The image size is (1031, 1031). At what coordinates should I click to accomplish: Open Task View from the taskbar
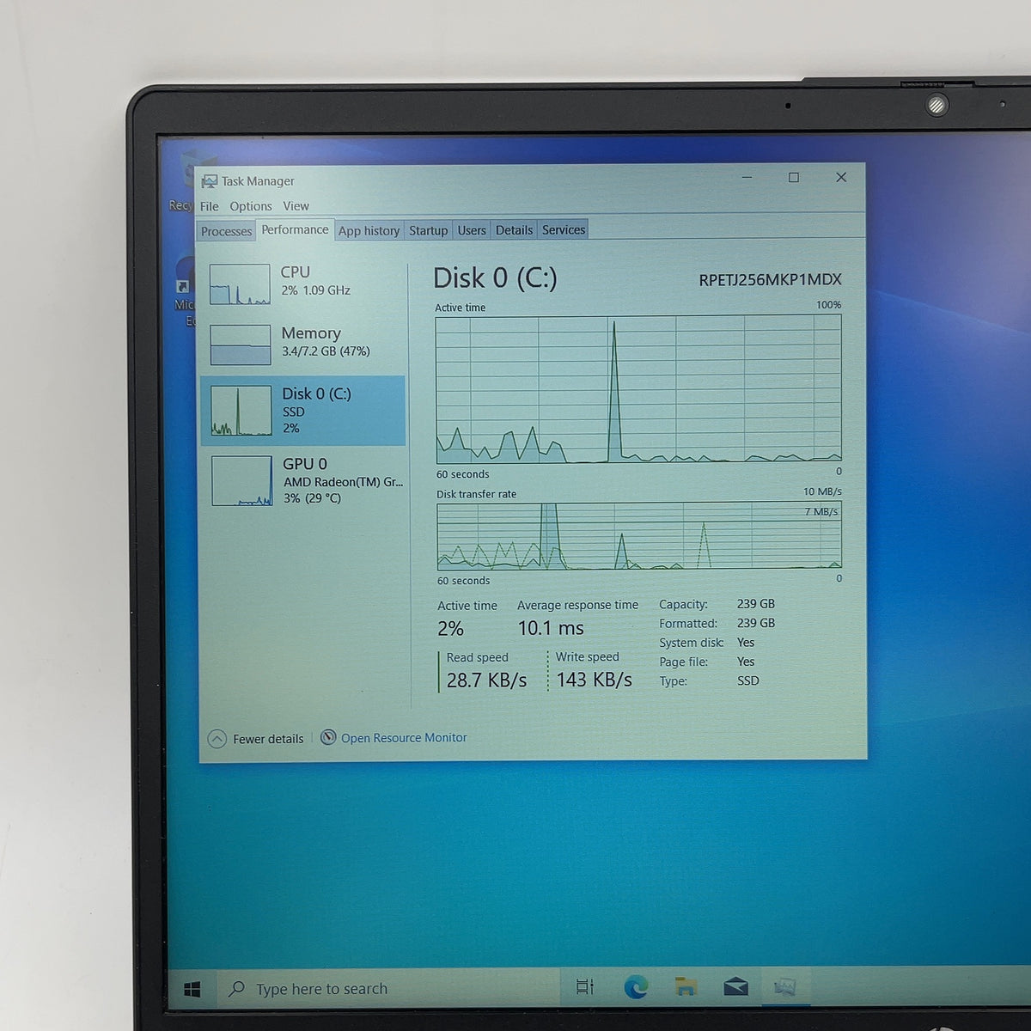click(x=585, y=987)
